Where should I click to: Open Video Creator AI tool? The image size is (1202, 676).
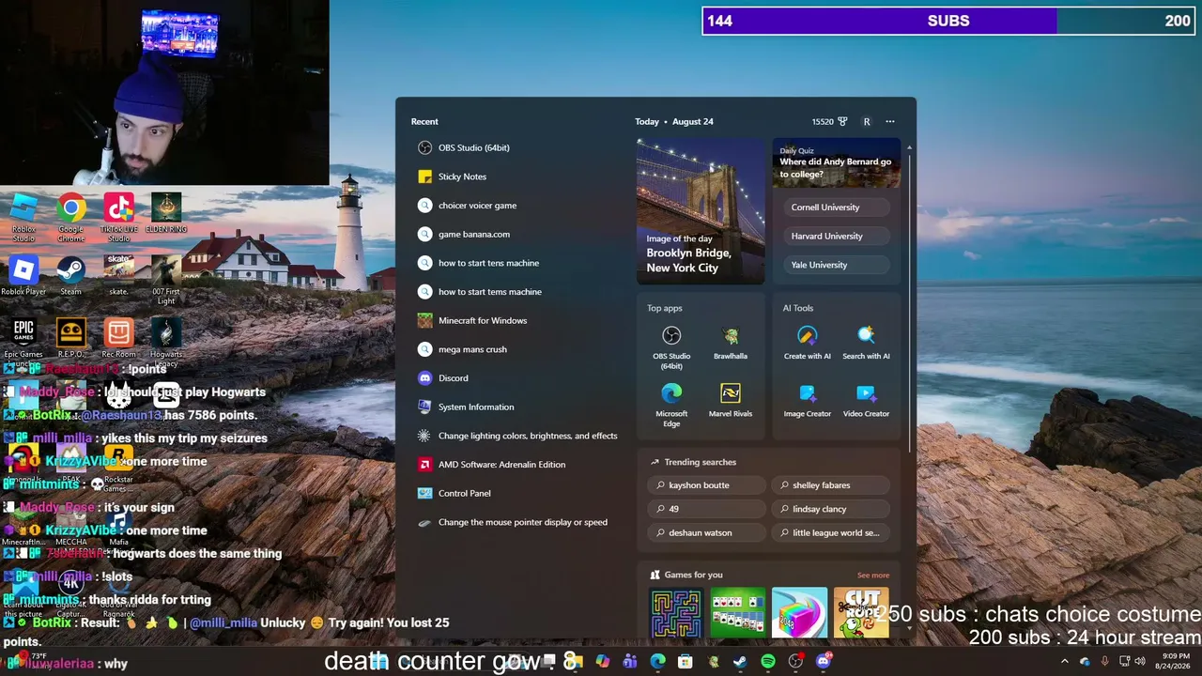pos(866,400)
